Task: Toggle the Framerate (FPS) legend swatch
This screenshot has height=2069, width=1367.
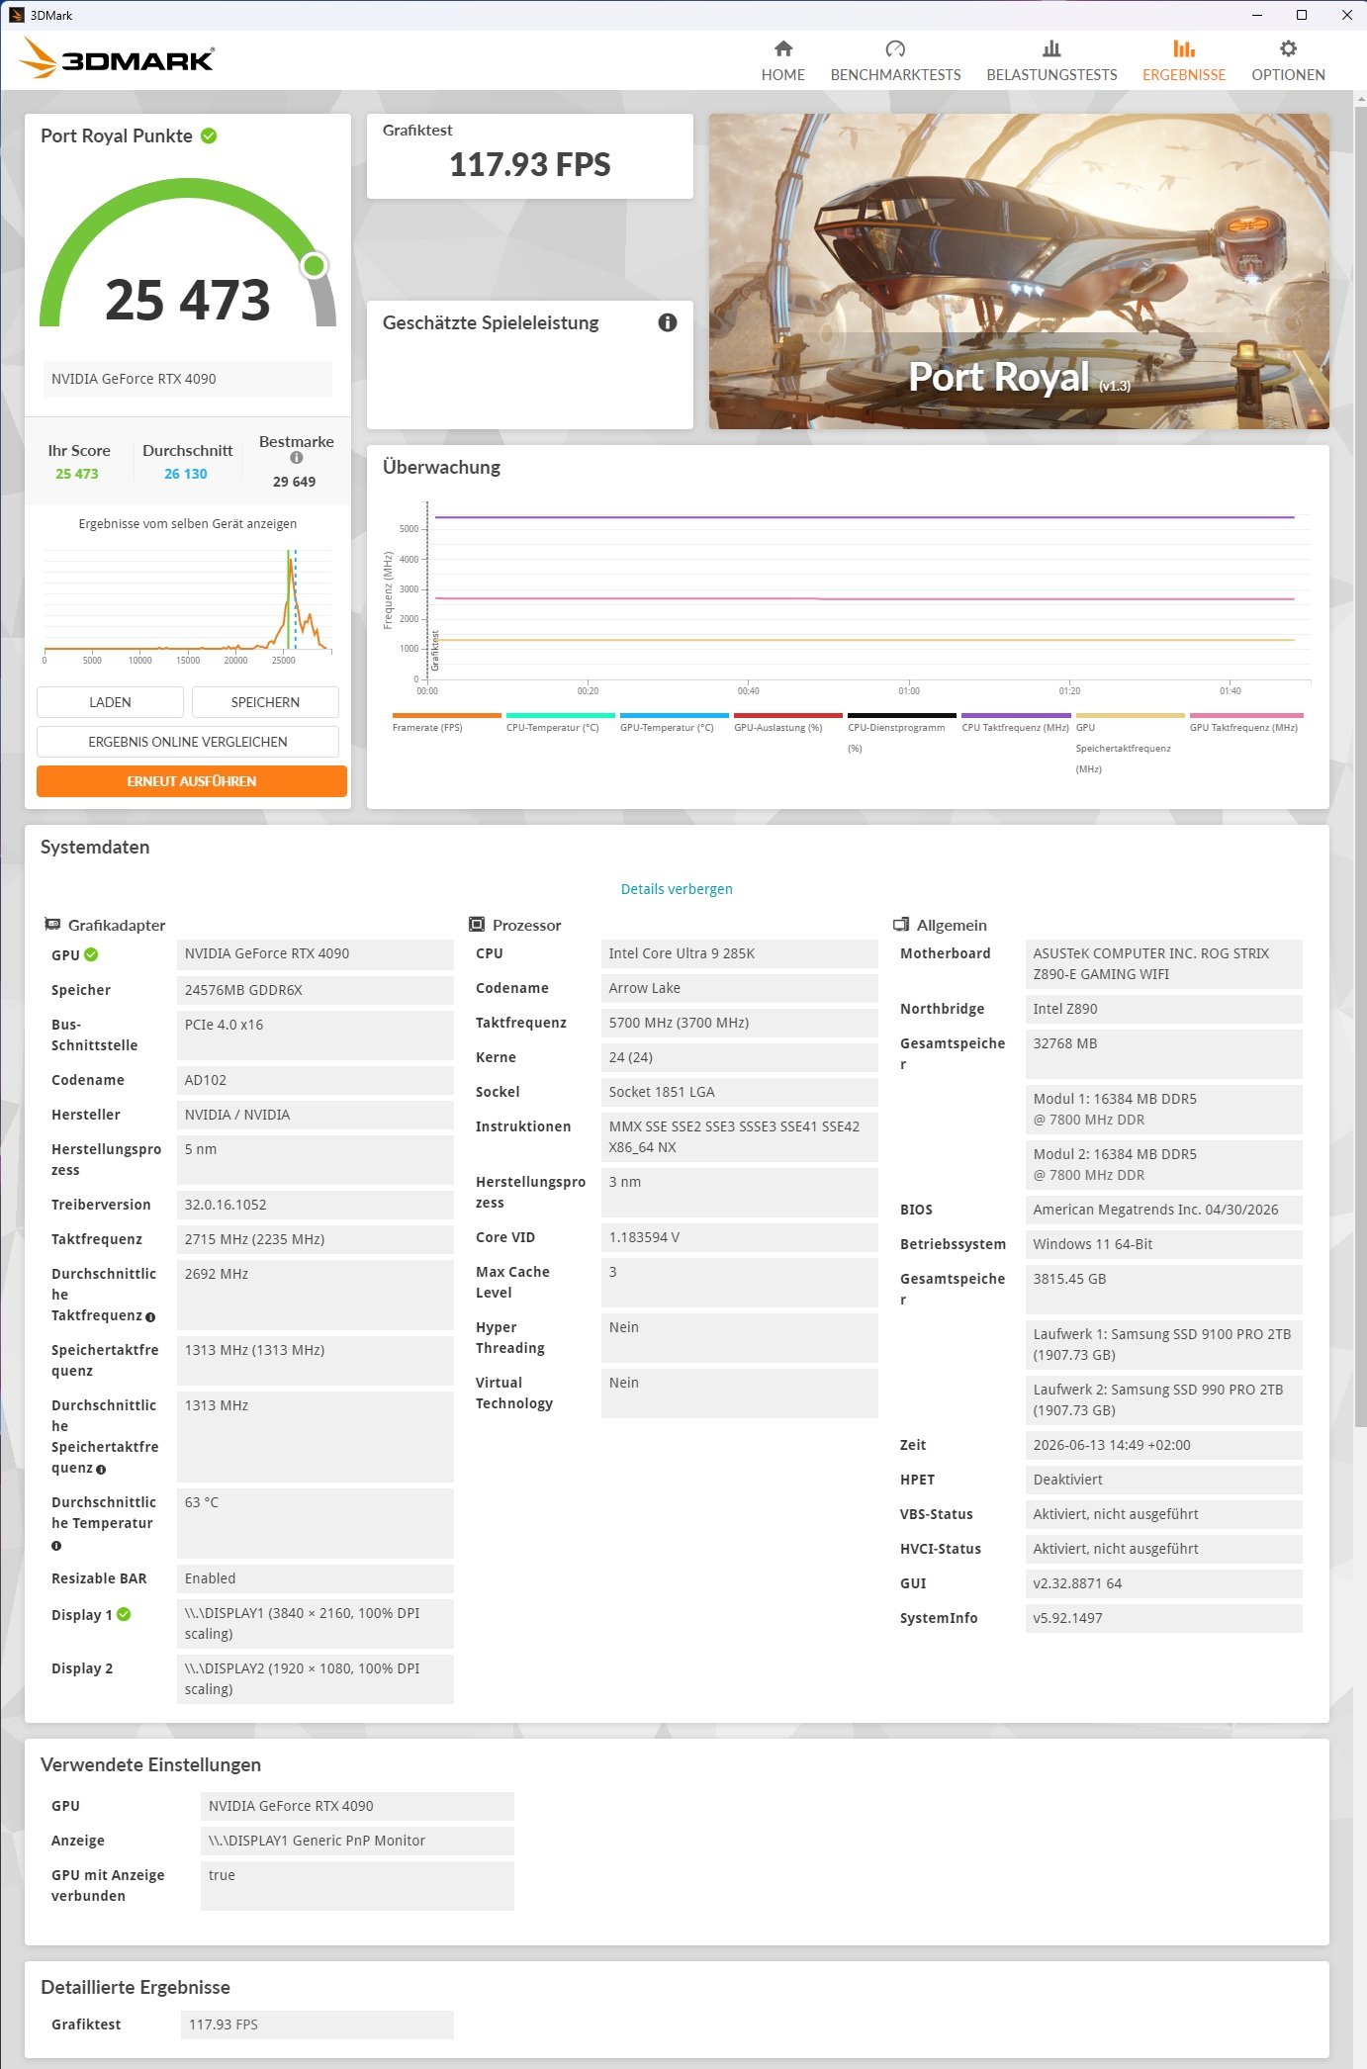Action: [x=446, y=715]
